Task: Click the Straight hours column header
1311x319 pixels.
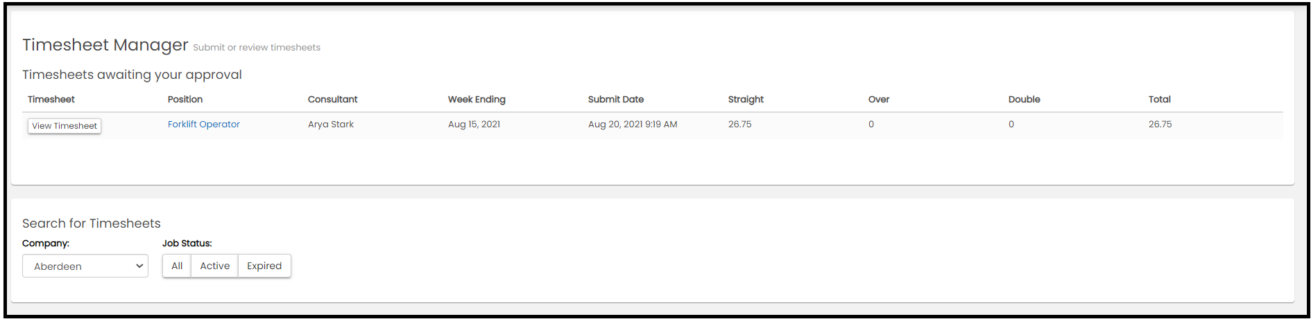Action: 746,100
